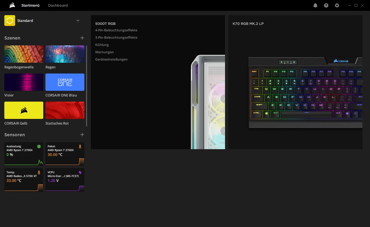Click the Corsair sails logo icon
The image size is (370, 227).
[x=12, y=5]
